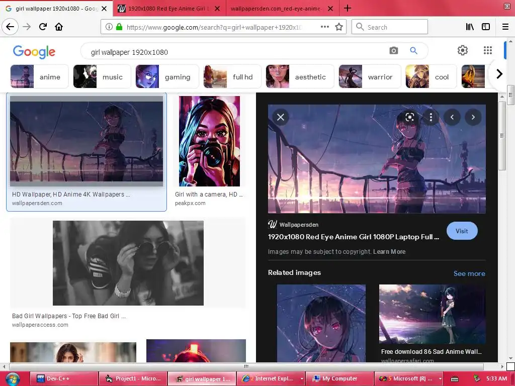Show previous image in preview

point(452,117)
